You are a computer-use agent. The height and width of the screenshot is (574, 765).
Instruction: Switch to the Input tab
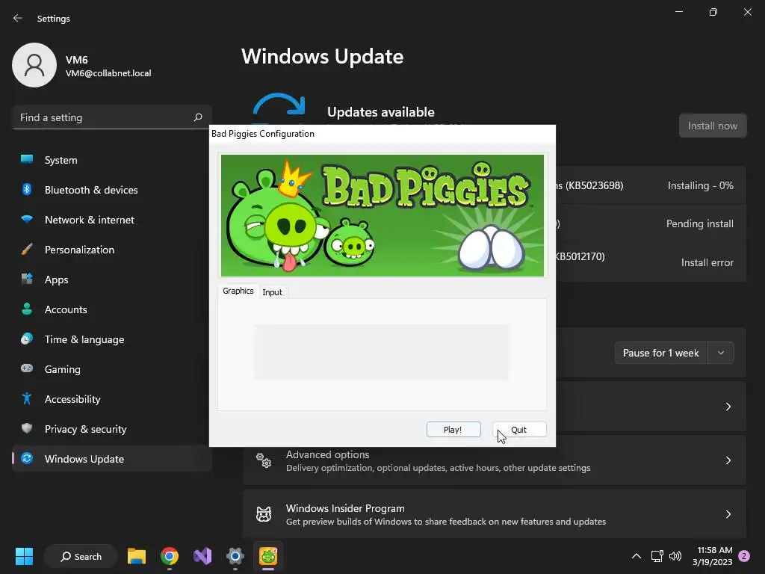click(272, 292)
